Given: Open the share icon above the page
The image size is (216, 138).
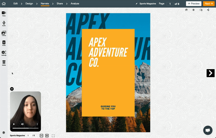Looking at the screenshot, I should tap(208, 10).
